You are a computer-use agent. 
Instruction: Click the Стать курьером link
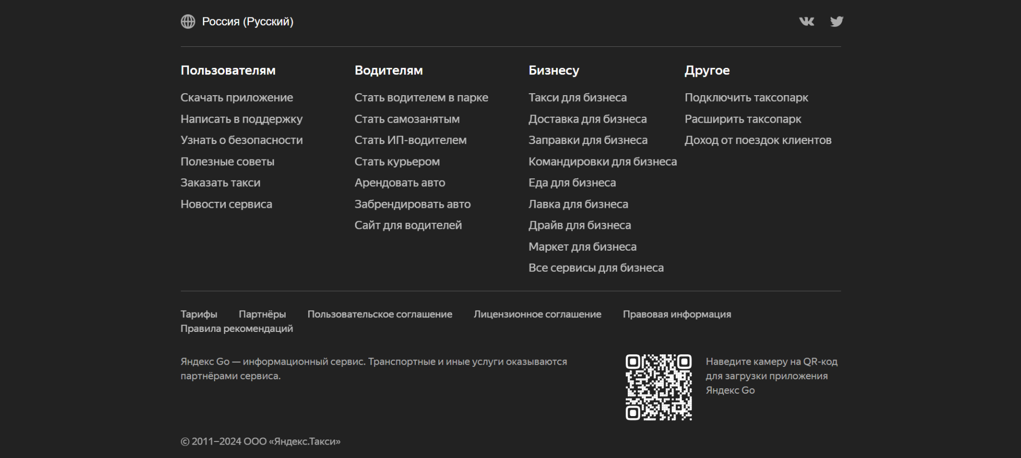pos(397,161)
